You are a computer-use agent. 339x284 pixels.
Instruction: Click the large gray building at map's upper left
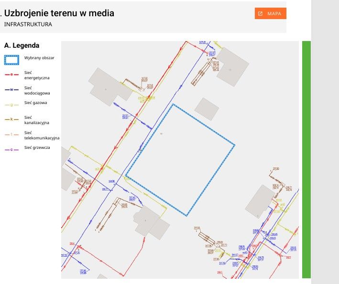[110, 87]
